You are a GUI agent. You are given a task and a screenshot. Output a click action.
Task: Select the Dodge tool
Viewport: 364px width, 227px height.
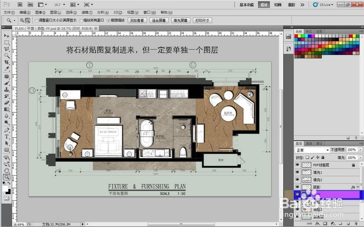(7, 122)
